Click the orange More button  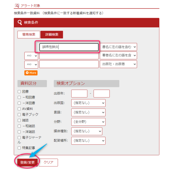tap(31, 73)
